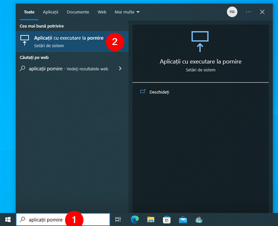The width and height of the screenshot is (278, 226).
Task: Switch to the Web tab
Action: [102, 12]
